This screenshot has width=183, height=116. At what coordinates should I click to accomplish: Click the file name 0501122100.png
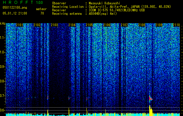(x=15, y=8)
